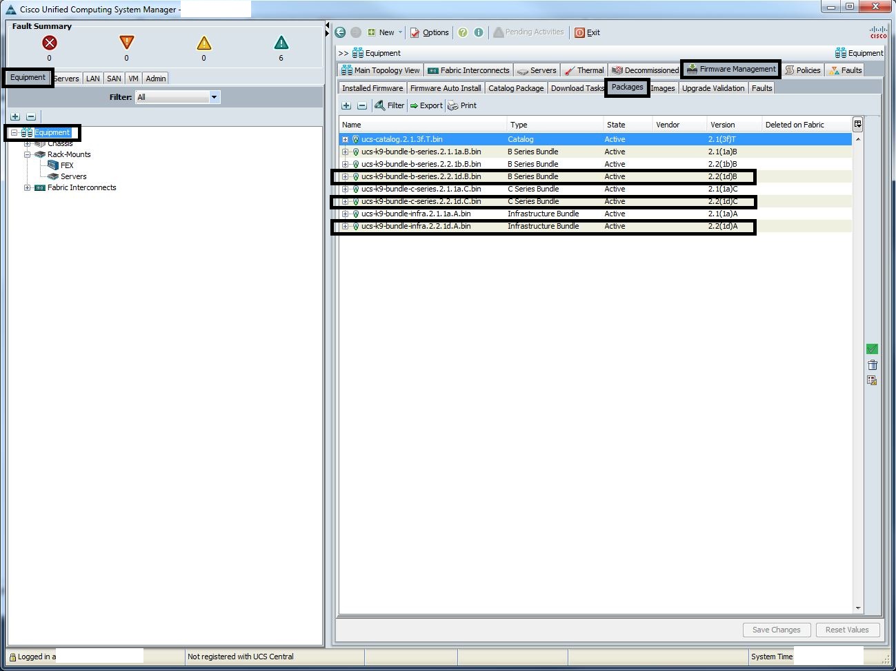Collapse the Rack-Mounts tree node
This screenshot has width=896, height=671.
(28, 154)
